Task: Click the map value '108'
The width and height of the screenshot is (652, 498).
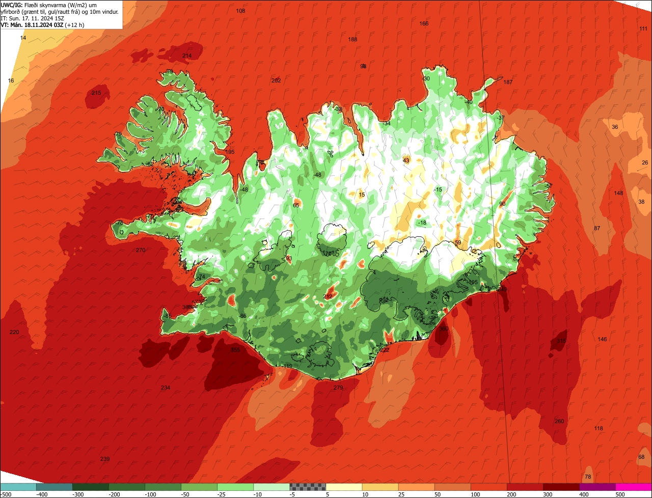Action: click(x=240, y=11)
